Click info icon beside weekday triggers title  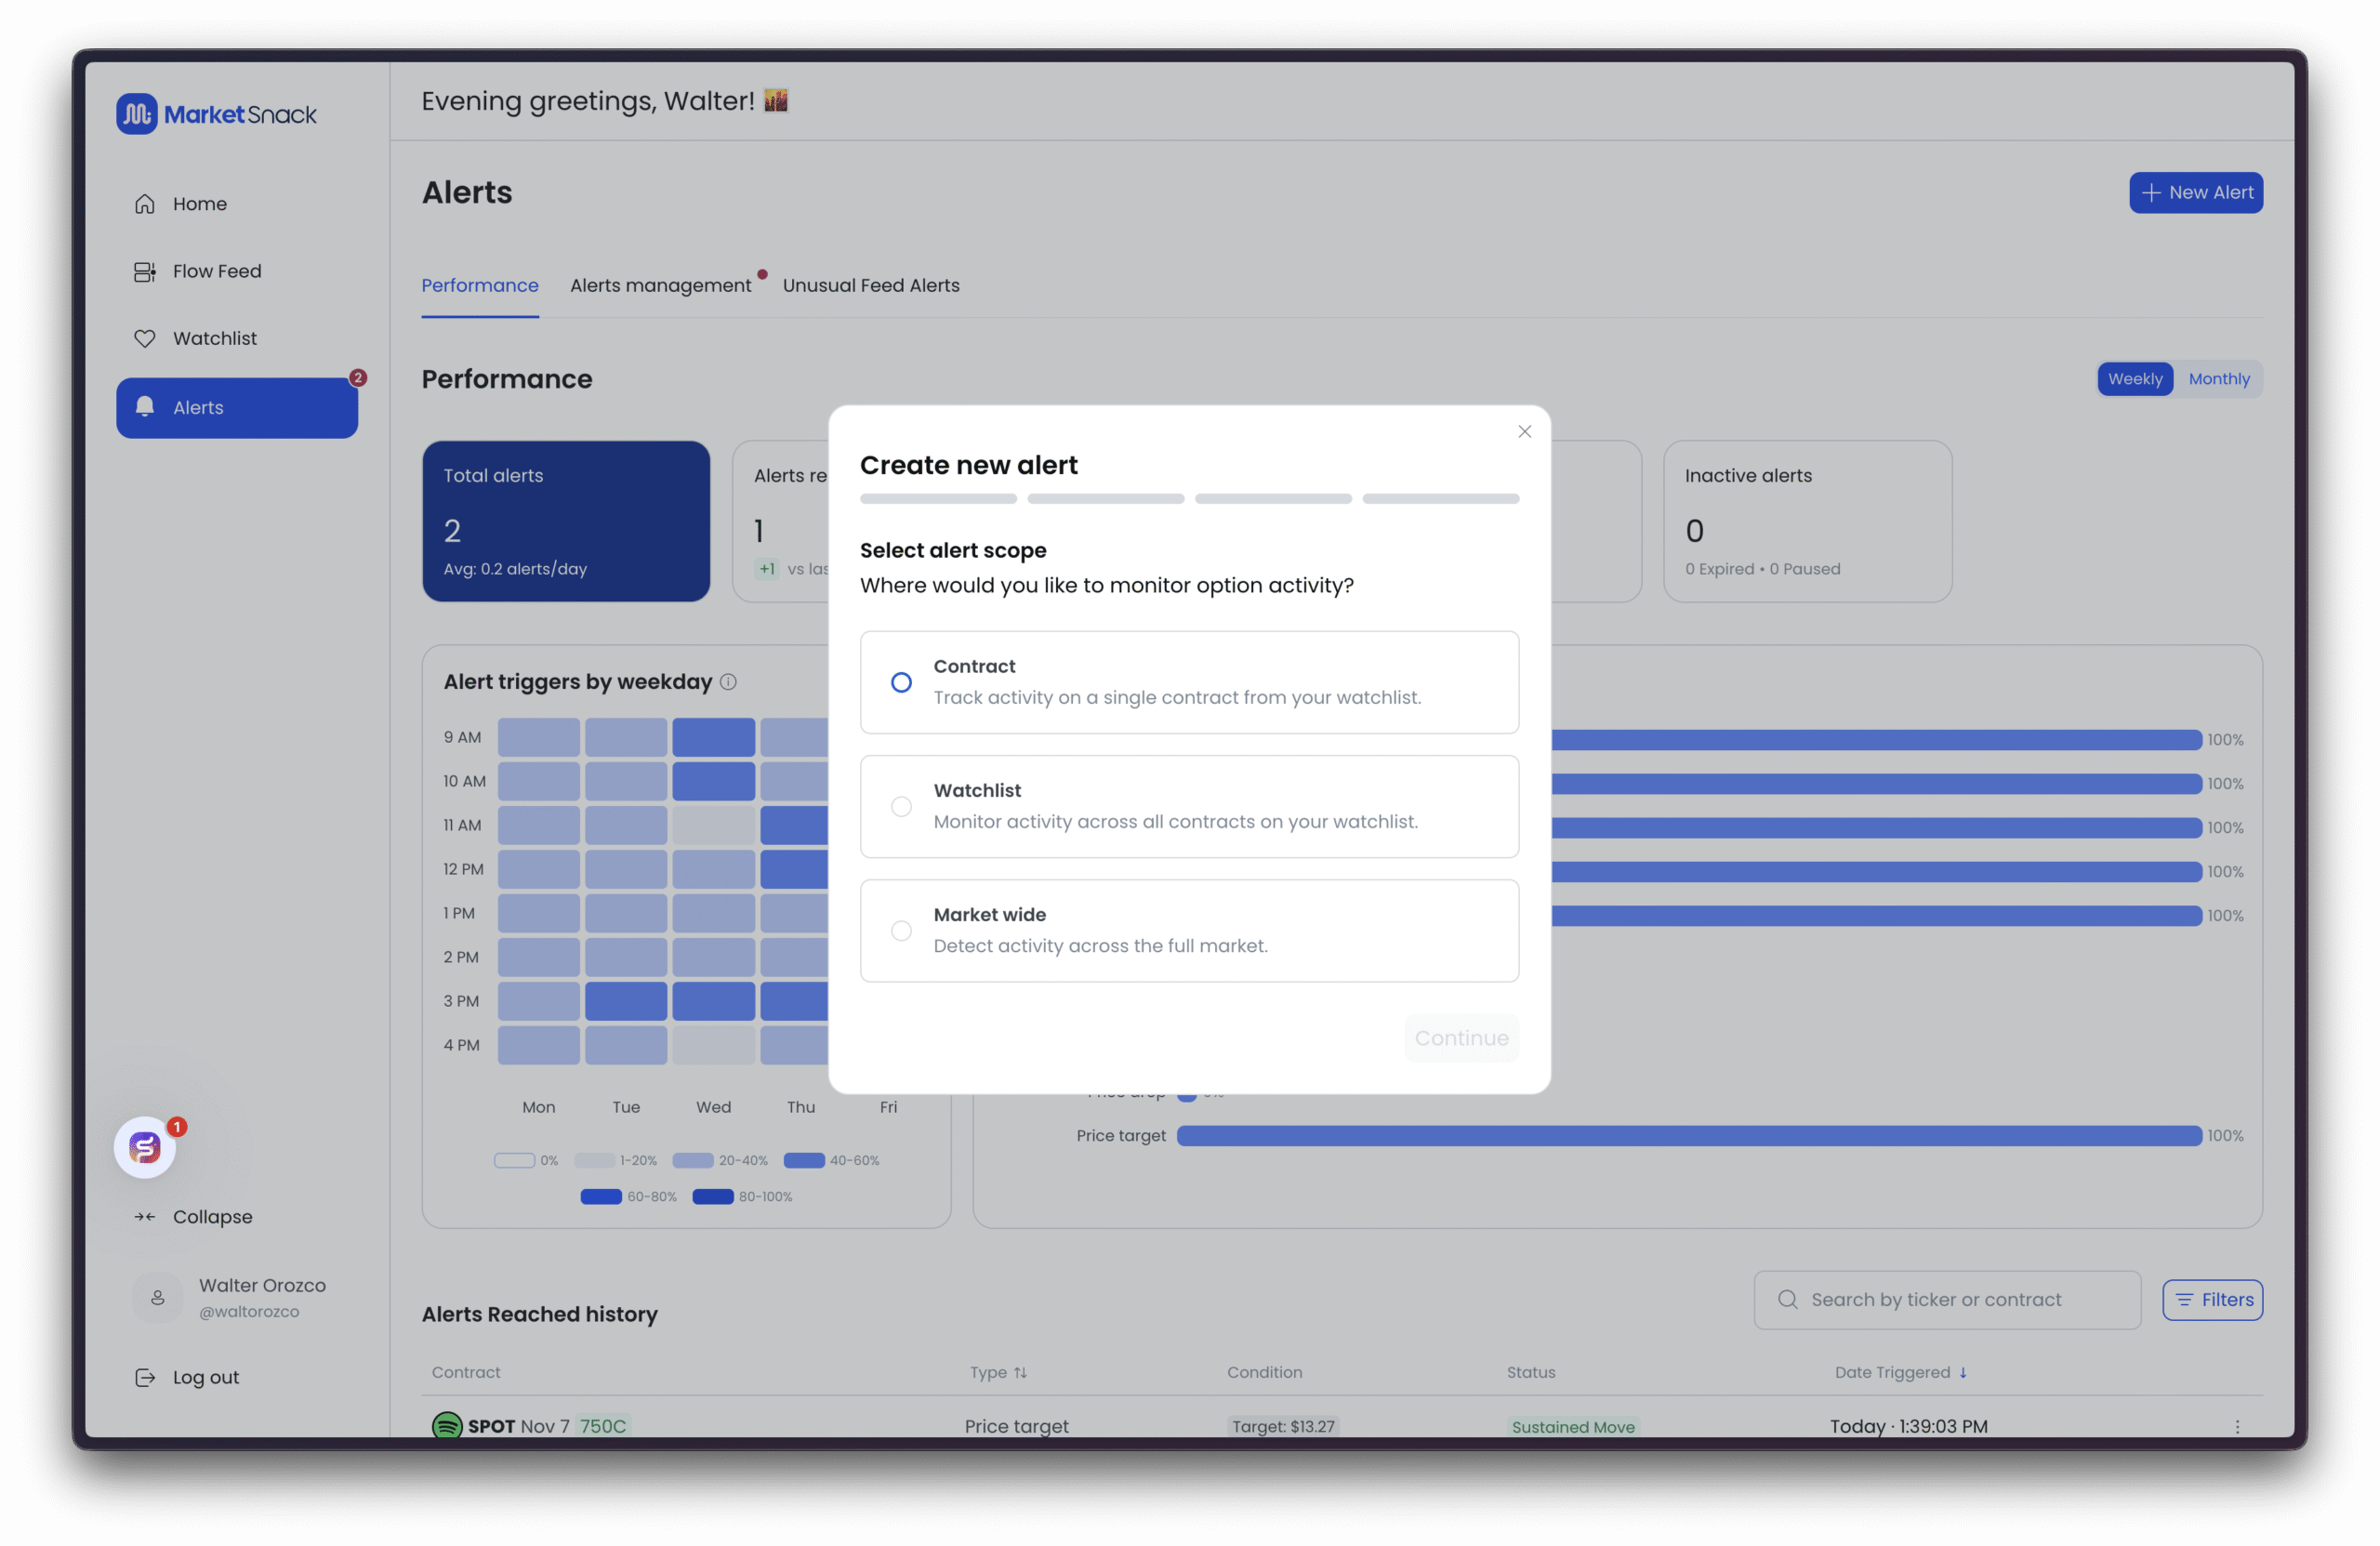pos(728,682)
